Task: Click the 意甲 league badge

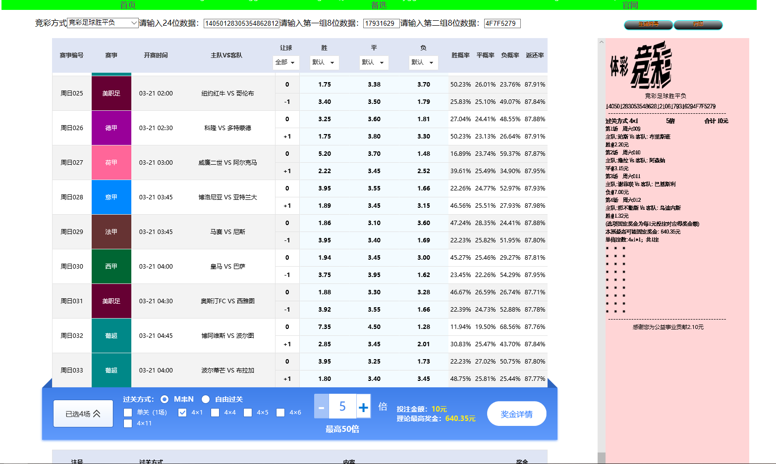Action: (x=111, y=197)
